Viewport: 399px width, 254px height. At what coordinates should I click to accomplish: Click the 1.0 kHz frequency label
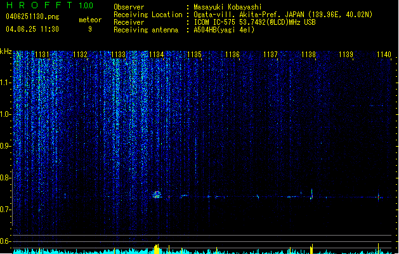click(5, 114)
